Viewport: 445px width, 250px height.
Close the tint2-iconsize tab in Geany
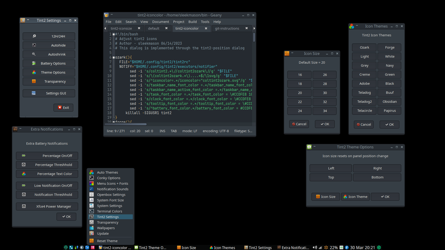139,28
